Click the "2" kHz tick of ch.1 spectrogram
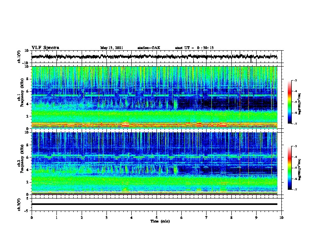Viewport: 317px width, 244px height. point(28,116)
